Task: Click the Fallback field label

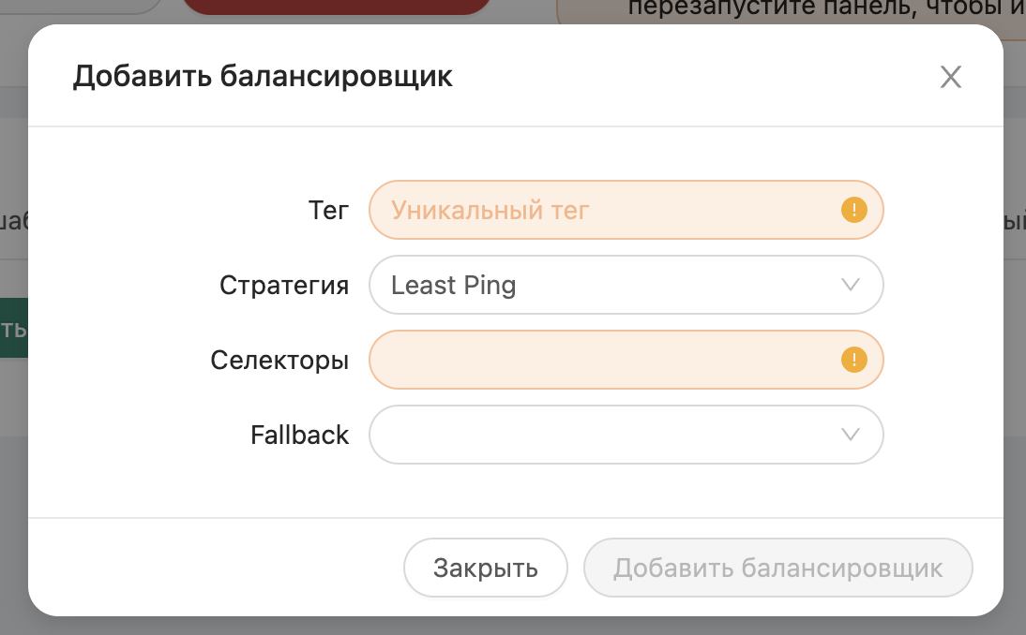Action: pos(300,436)
